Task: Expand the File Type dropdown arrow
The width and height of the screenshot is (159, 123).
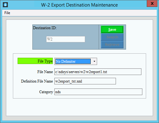Action: 94,61
